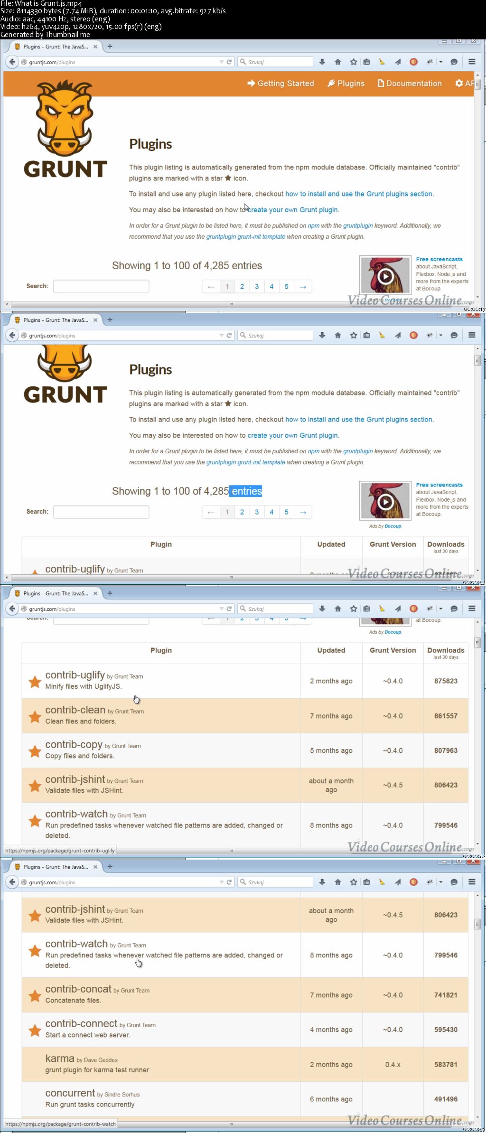
Task: Click chat bubble icon in frame listing karma
Action: [x=454, y=882]
